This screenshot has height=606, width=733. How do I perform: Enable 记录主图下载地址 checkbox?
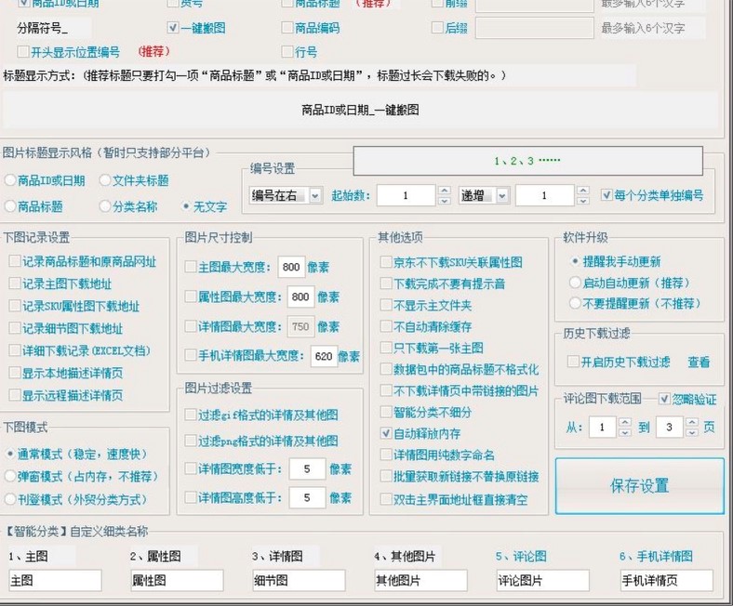[14, 284]
